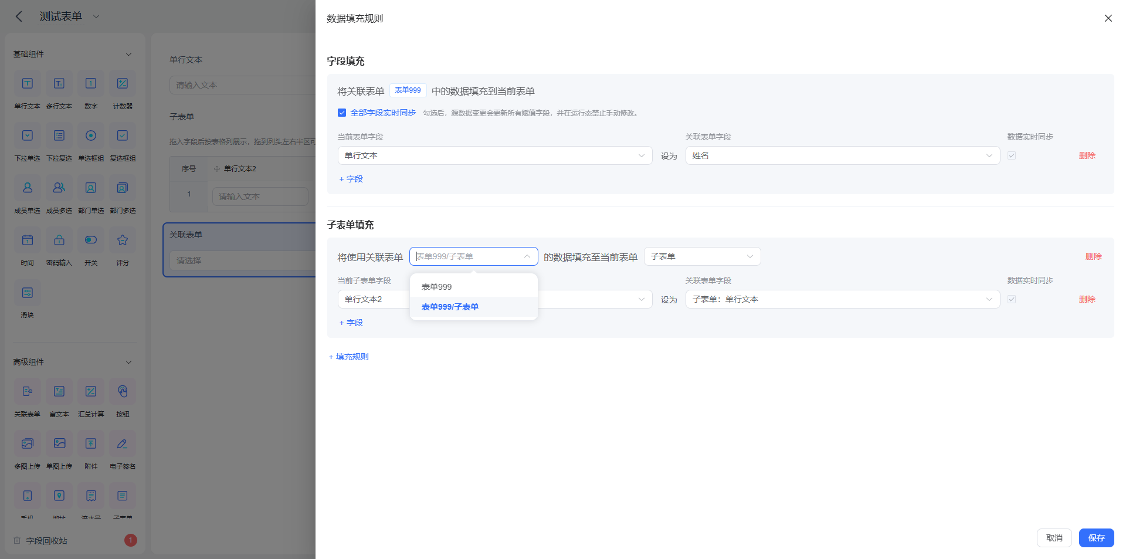Select the 密码输入 component icon

(x=59, y=240)
